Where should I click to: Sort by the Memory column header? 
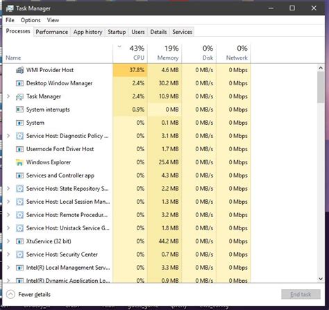[164, 53]
